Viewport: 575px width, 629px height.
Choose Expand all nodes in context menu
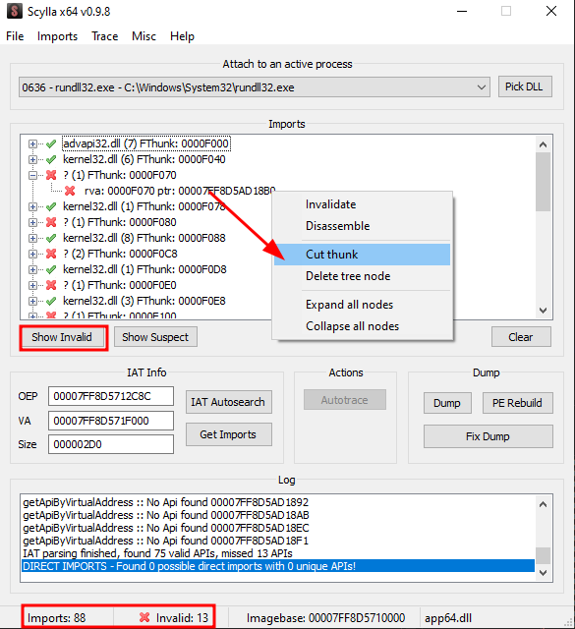(x=362, y=305)
